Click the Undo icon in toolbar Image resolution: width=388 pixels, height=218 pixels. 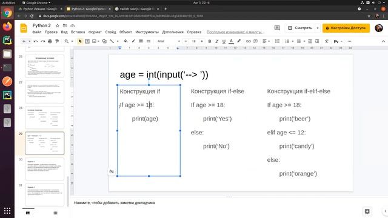(36, 41)
